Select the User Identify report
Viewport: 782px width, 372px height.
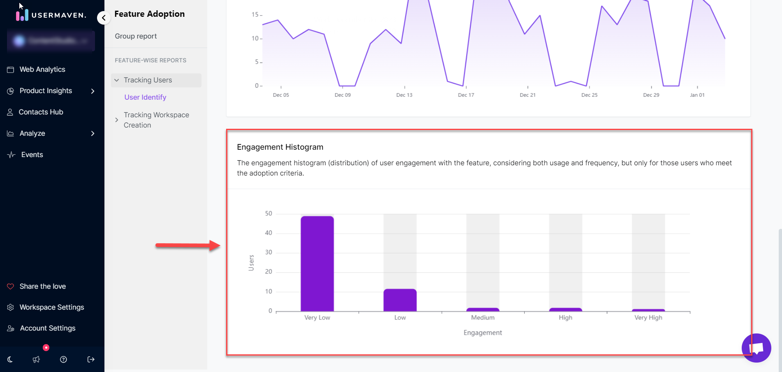[x=145, y=97]
